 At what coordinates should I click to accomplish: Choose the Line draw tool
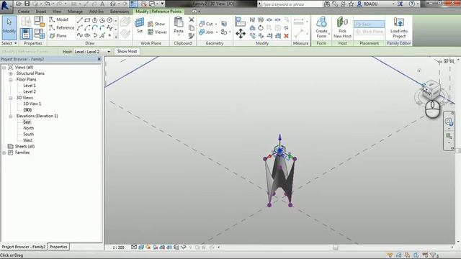79,20
